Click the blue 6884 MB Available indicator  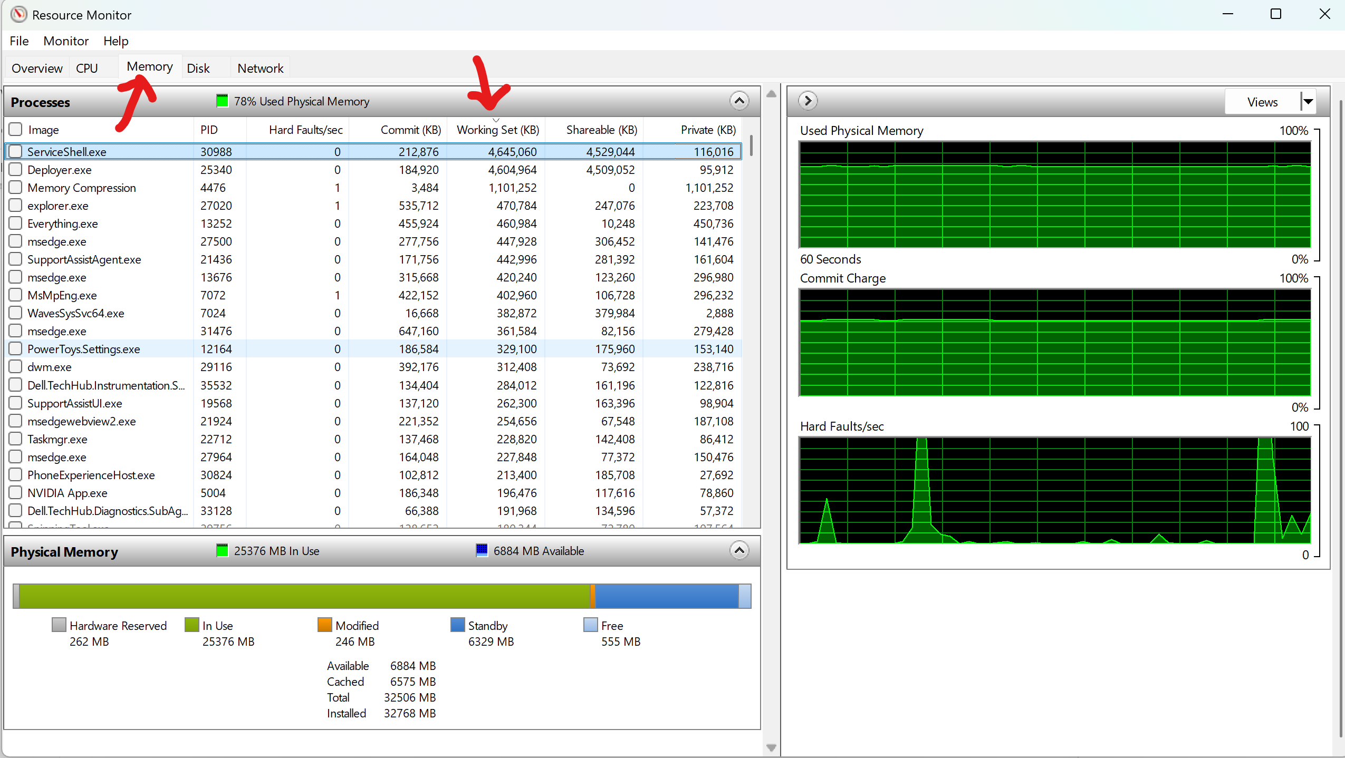click(482, 550)
